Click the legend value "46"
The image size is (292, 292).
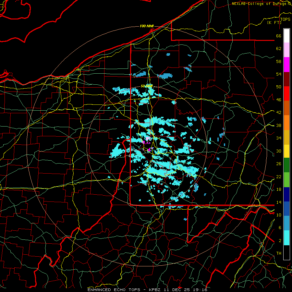(x=279, y=100)
